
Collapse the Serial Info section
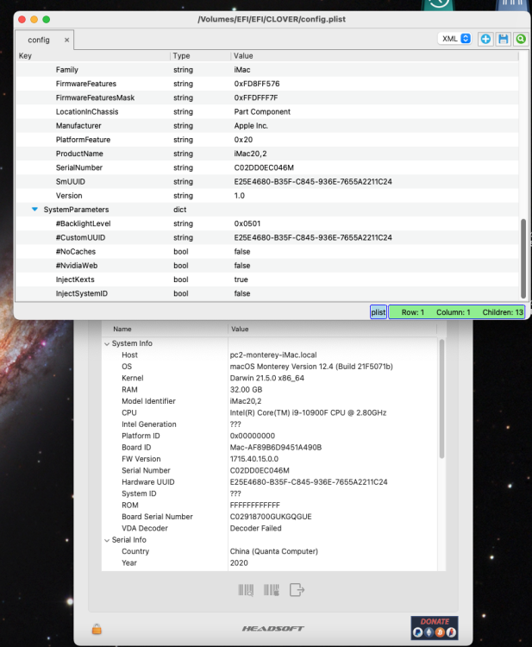107,540
